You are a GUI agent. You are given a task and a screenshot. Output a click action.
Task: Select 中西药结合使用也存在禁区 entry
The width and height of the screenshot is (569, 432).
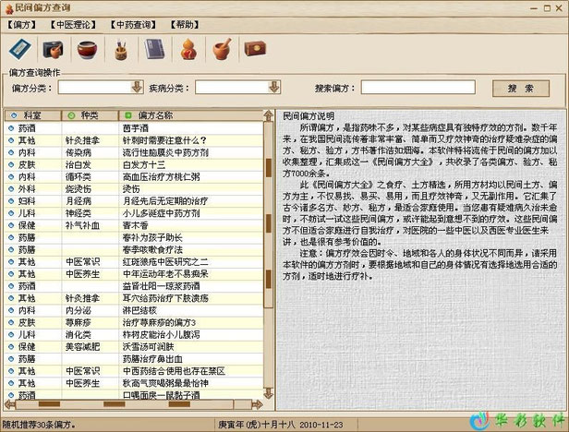point(134,371)
